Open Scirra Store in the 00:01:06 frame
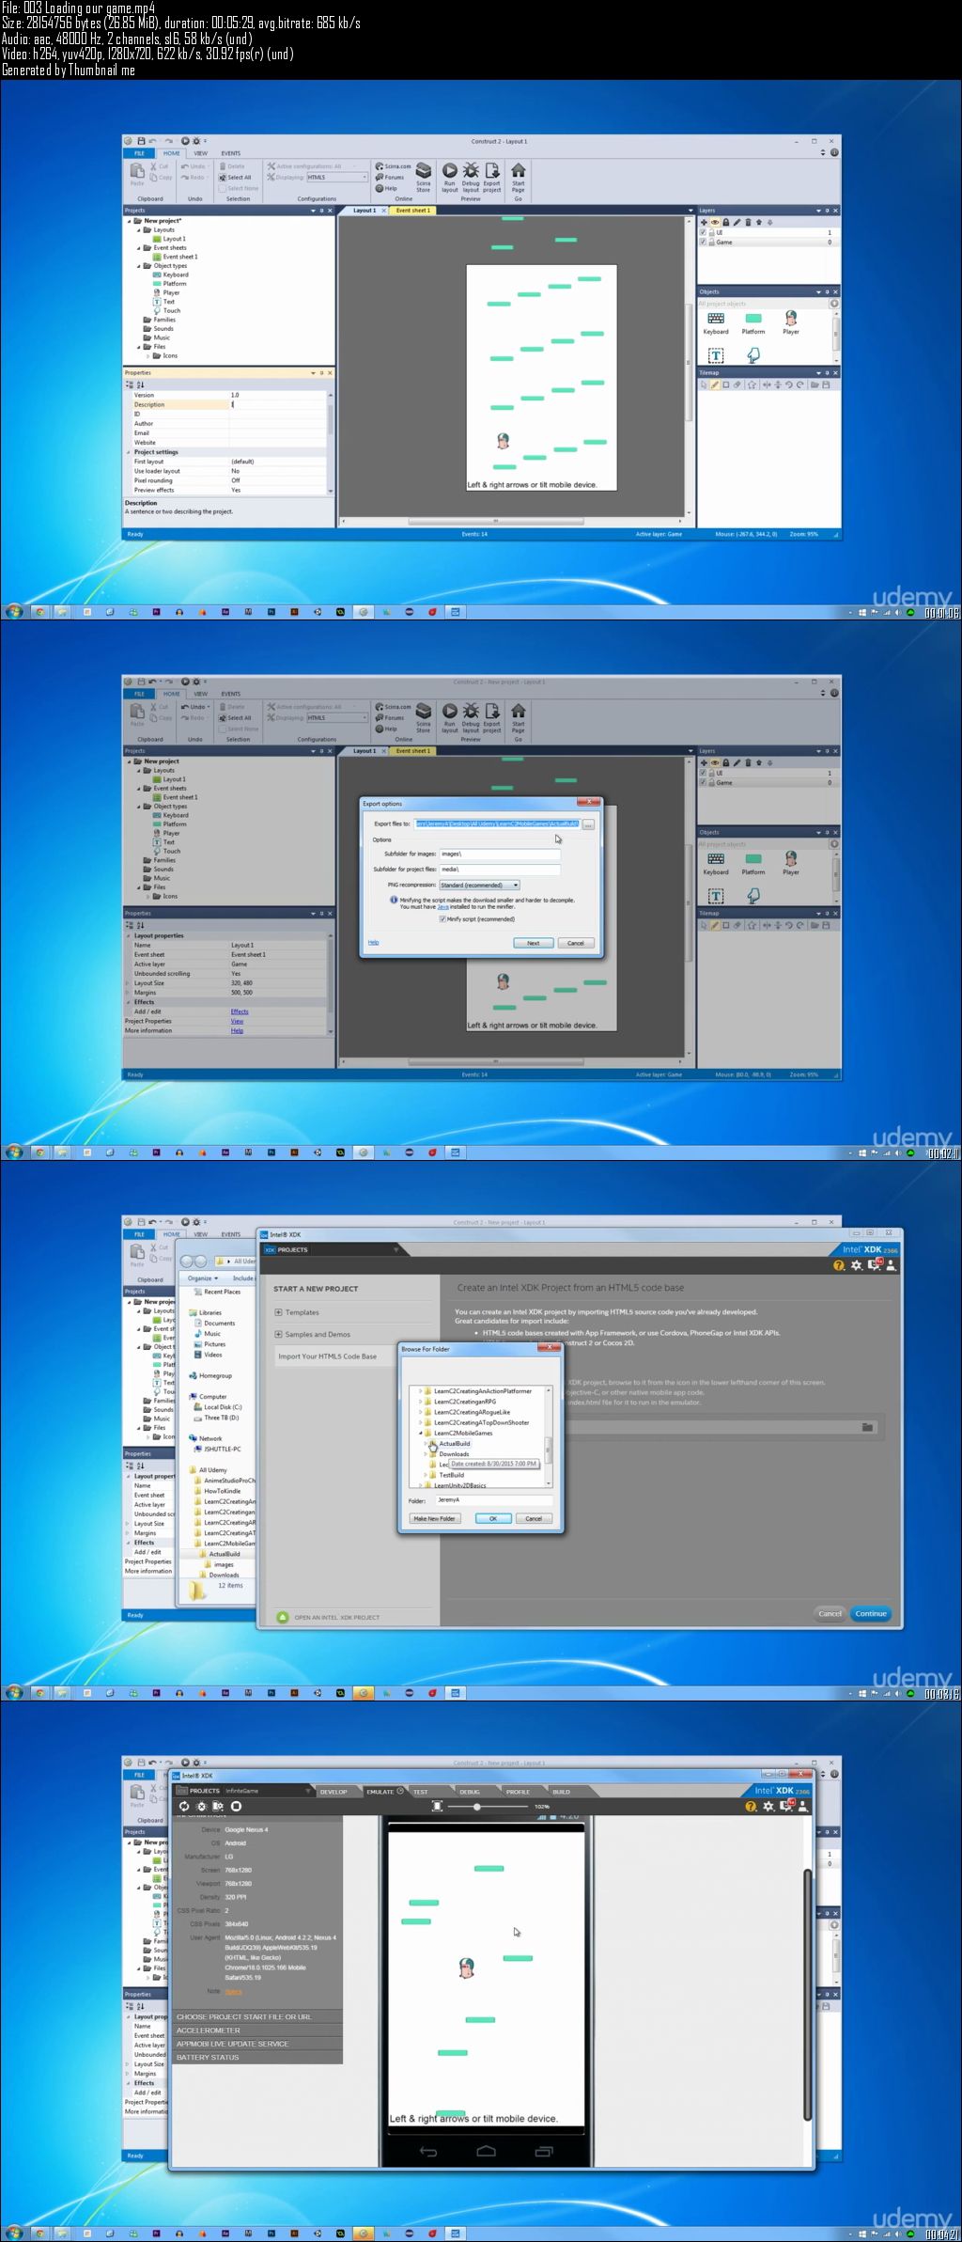Viewport: 962px width, 2242px height. pos(424,177)
